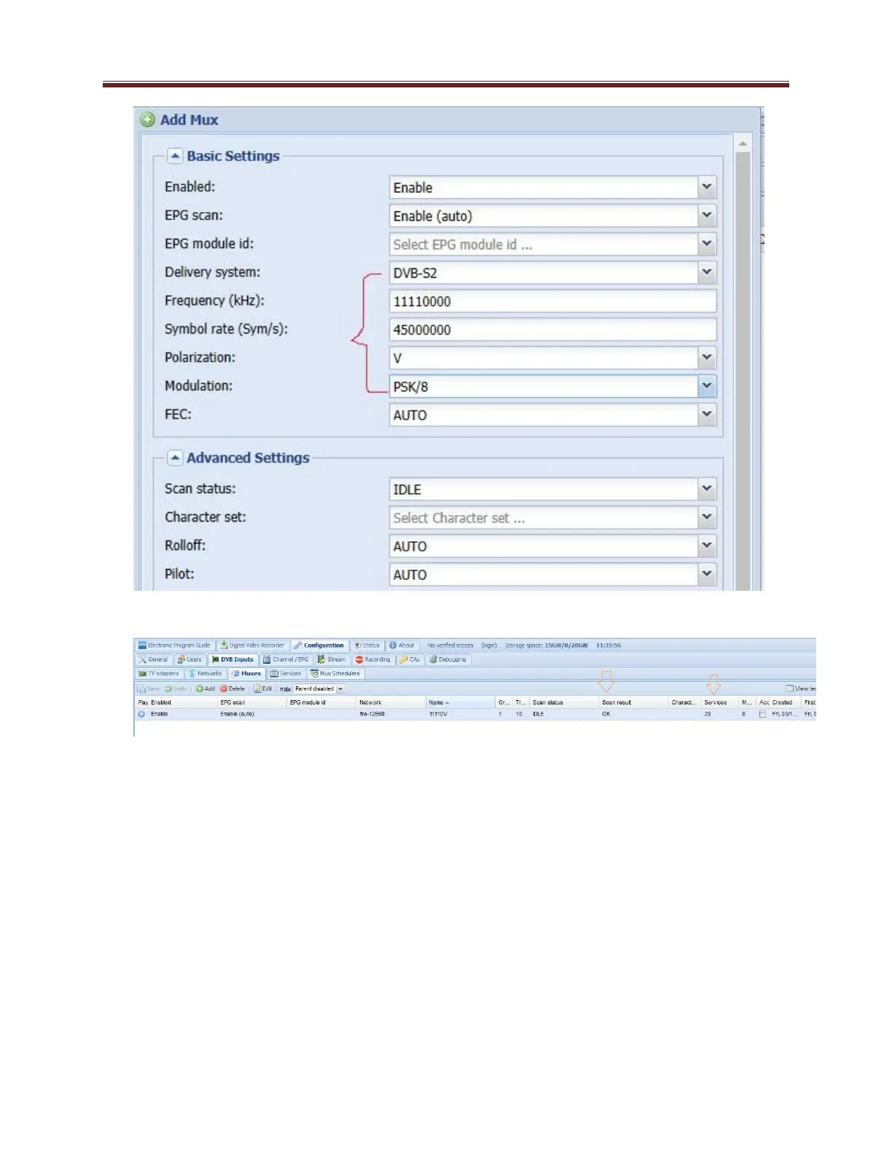Switch to the Services subtab
The width and height of the screenshot is (892, 1154).
pyautogui.click(x=286, y=673)
